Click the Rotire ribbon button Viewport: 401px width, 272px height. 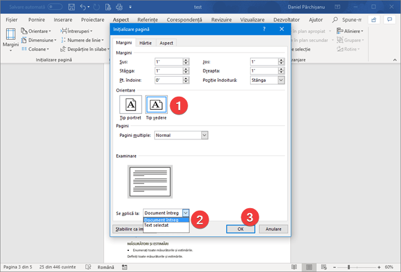point(348,49)
